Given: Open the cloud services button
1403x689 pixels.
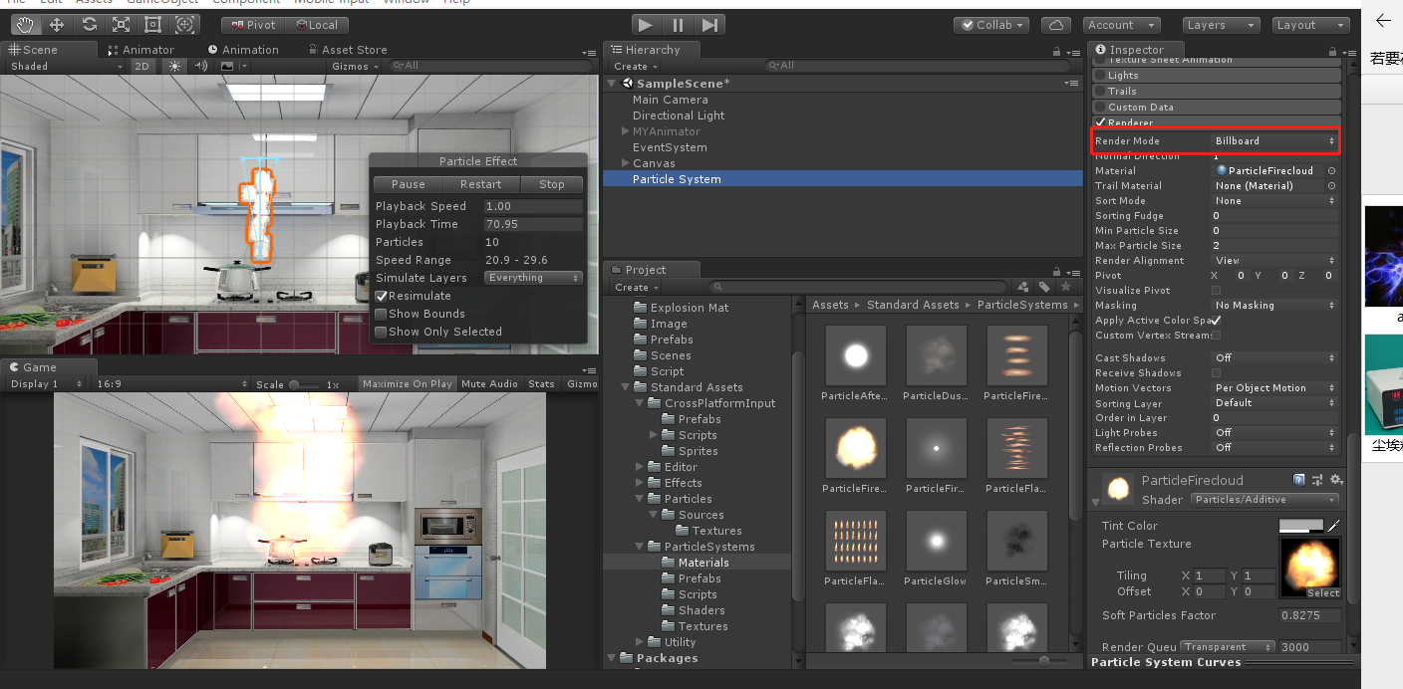Looking at the screenshot, I should click(1056, 25).
